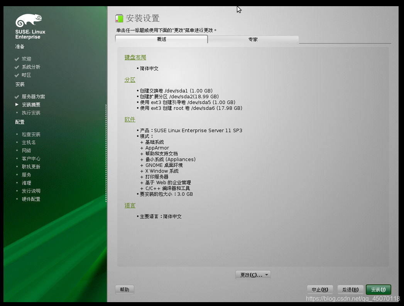Start installation with 安装(I) button
Image resolution: width=404 pixels, height=306 pixels.
pyautogui.click(x=378, y=289)
